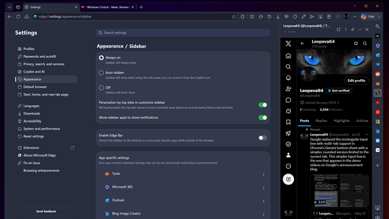Select the Off sidebar option
This screenshot has height=219, width=389.
[x=101, y=88]
